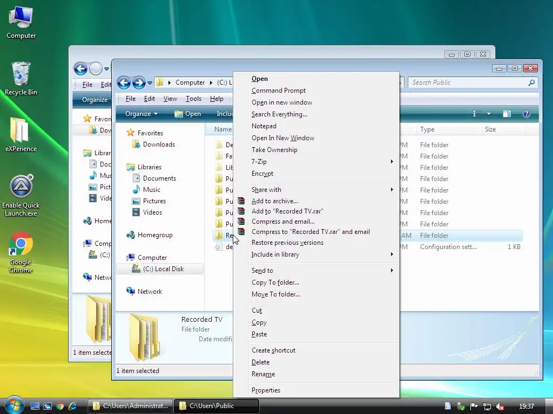Choose Restore previous versions menu entry
The height and width of the screenshot is (414, 553).
(287, 243)
